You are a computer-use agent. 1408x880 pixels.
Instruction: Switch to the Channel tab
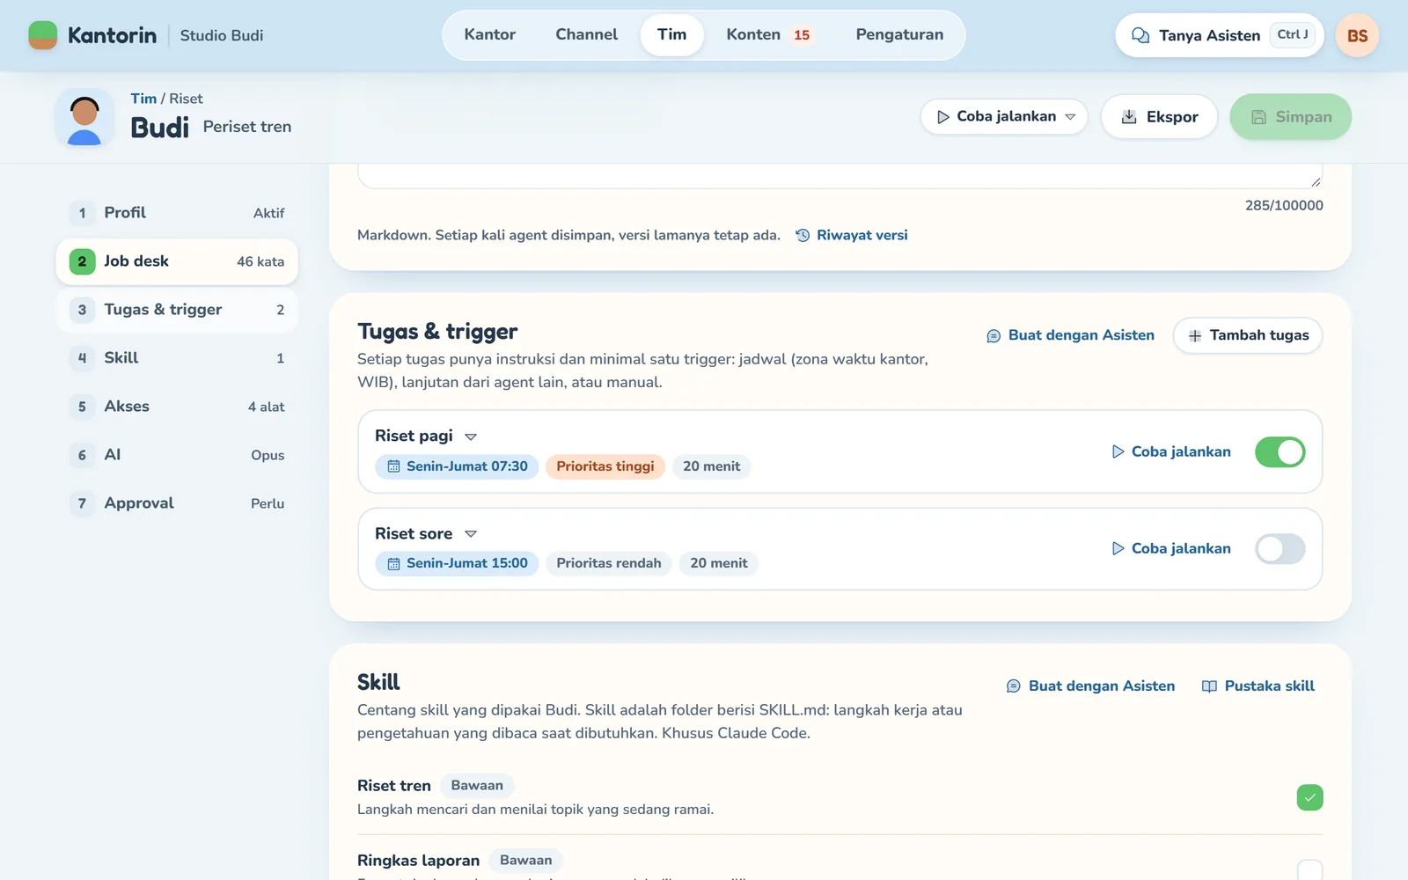click(x=586, y=35)
